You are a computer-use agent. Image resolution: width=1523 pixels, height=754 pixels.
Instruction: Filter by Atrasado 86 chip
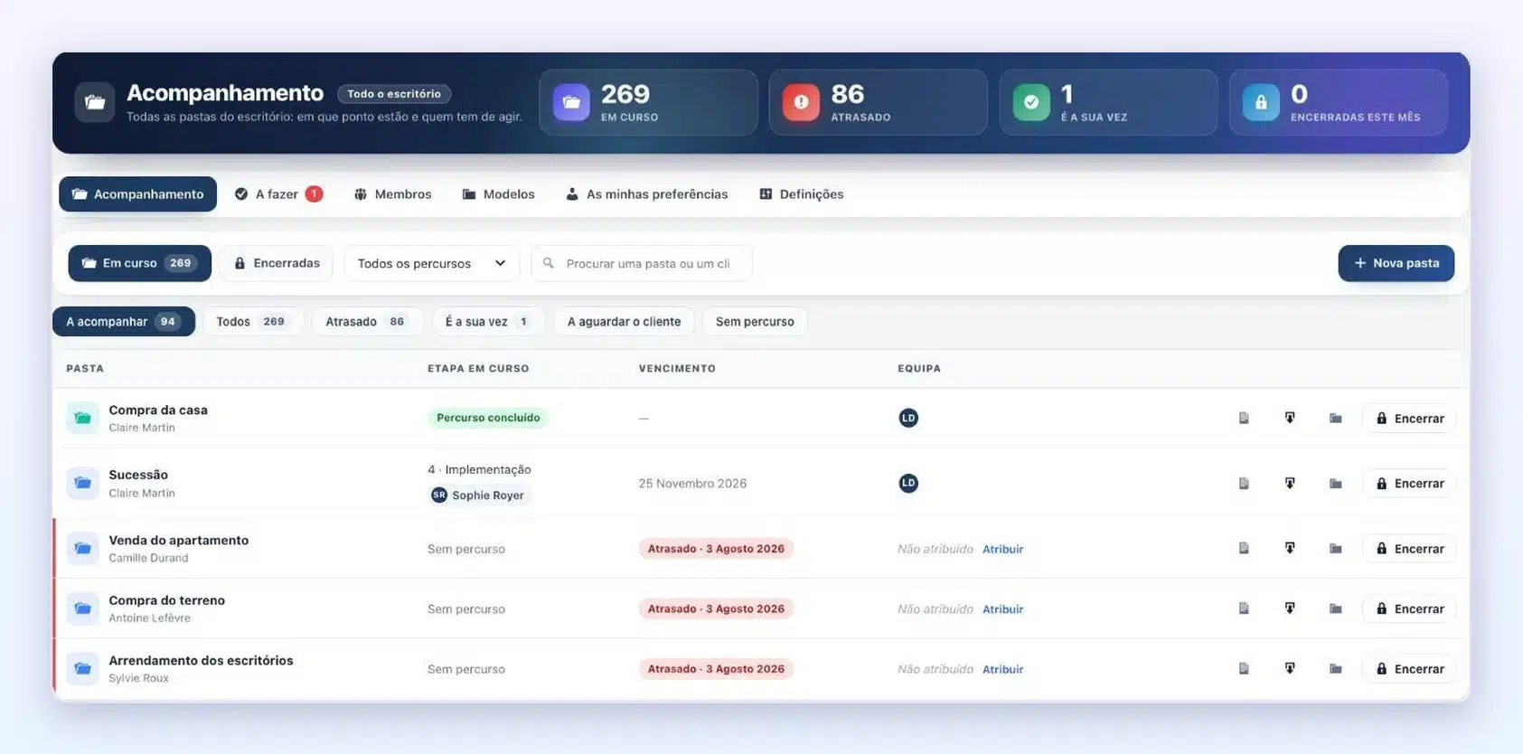pos(366,322)
